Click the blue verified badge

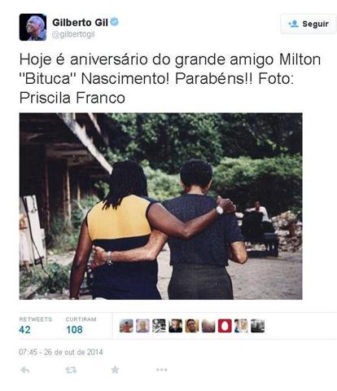pos(114,22)
